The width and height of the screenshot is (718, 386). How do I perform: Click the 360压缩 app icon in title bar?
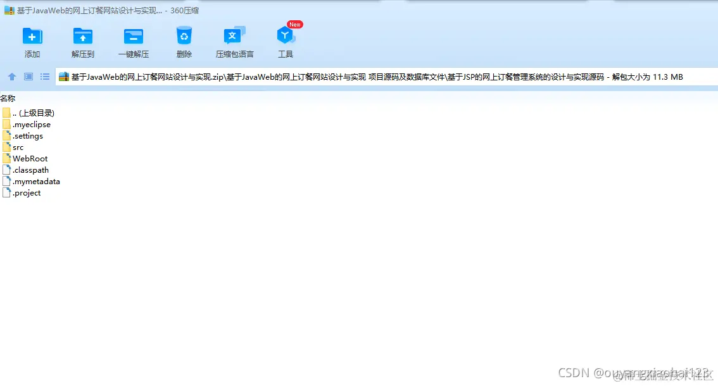9,10
